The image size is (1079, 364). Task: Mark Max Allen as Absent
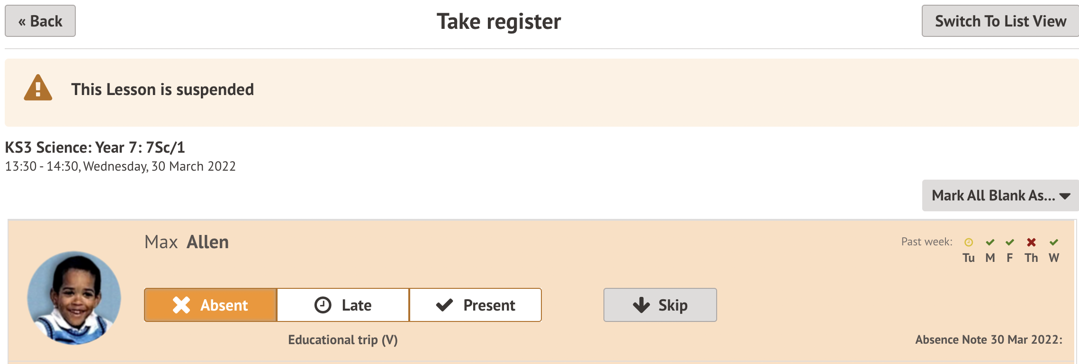click(x=210, y=305)
